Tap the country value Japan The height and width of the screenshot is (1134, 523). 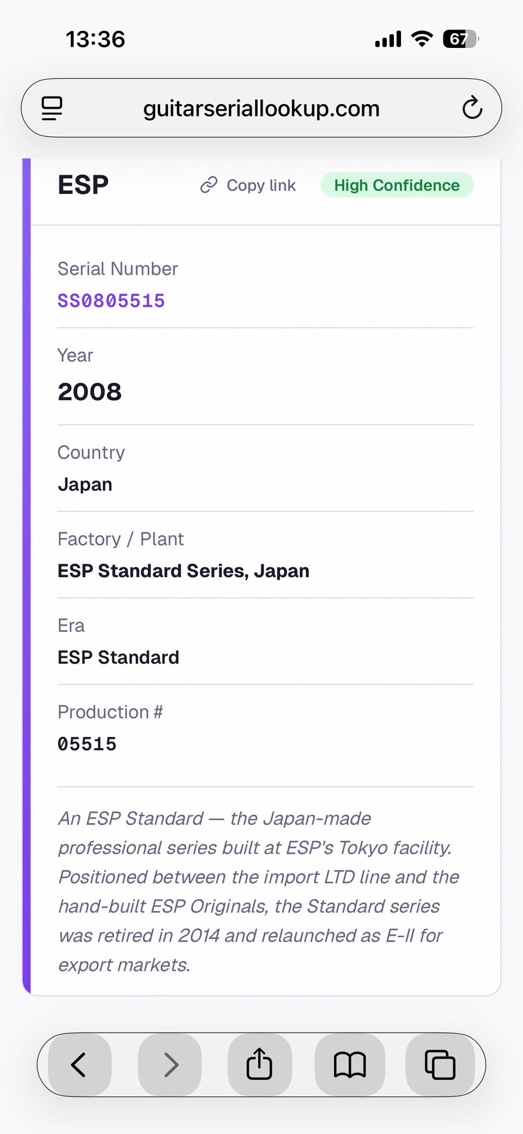coord(85,484)
